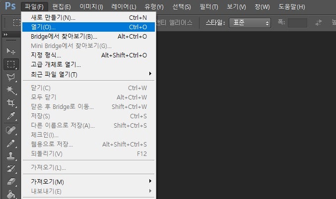
Task: Click disabled 저장(S) menu entry
Action: pyautogui.click(x=88, y=116)
